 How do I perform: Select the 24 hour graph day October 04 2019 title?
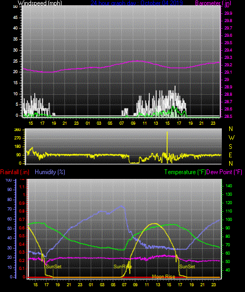coord(137,3)
